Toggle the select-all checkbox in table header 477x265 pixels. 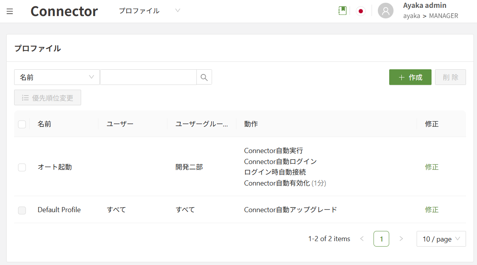click(x=22, y=124)
